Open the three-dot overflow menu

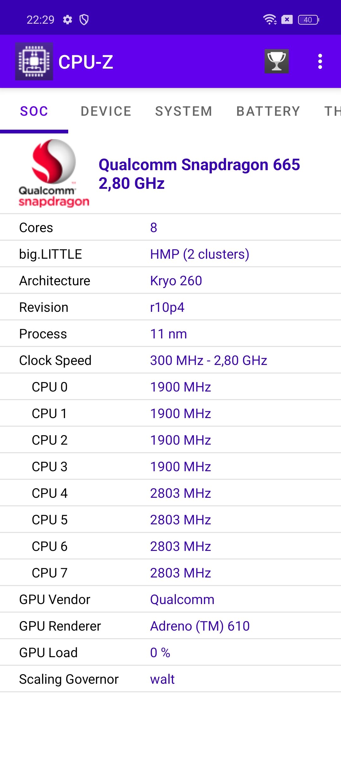click(320, 61)
